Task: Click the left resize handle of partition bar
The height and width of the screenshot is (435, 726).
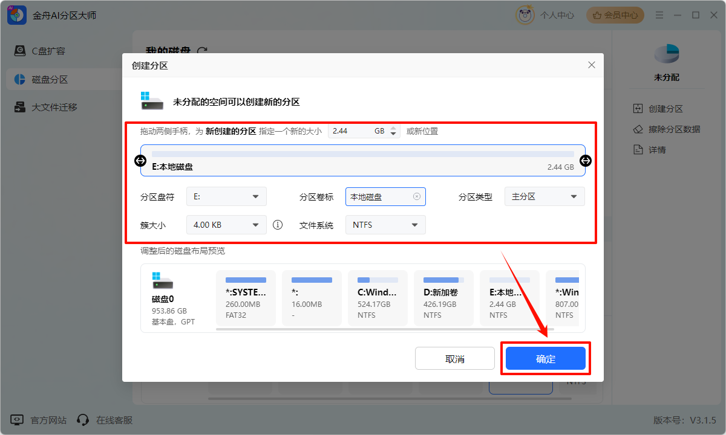Action: point(140,160)
